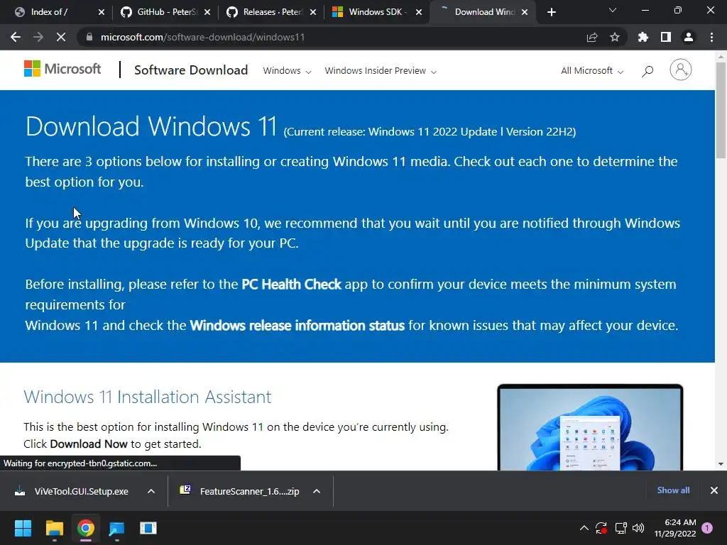Select the Download Windows tab

tap(482, 12)
